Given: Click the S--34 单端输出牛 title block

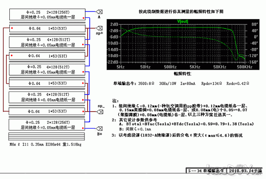Looking at the screenshot, I should (205, 171).
